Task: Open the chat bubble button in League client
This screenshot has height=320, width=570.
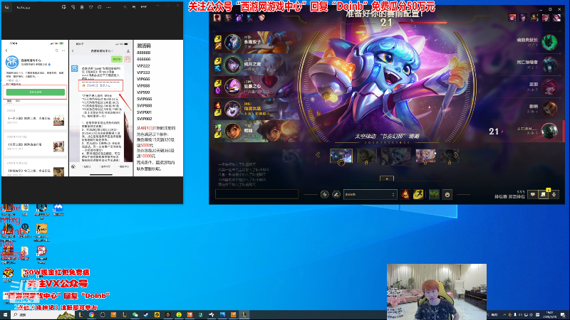Action: coord(532,194)
